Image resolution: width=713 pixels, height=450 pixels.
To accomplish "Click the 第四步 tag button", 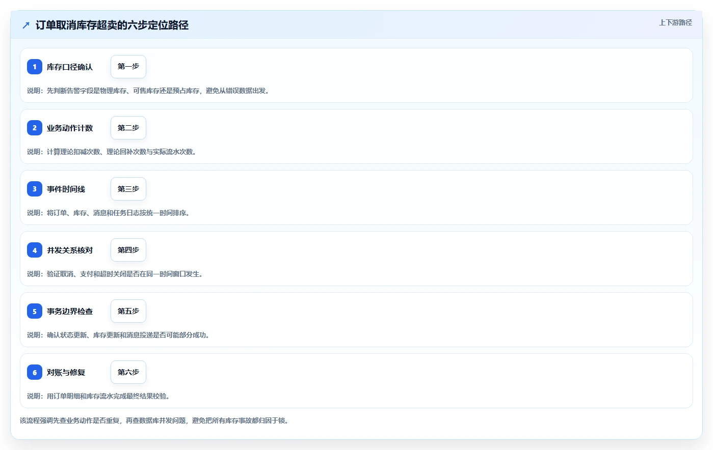I will tap(128, 250).
